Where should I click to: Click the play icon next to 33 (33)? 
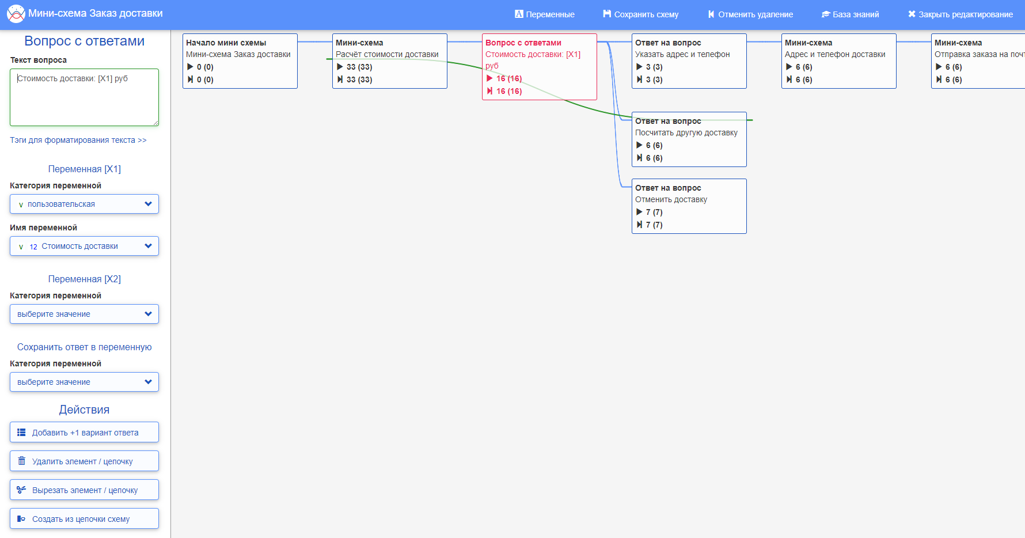(x=340, y=67)
